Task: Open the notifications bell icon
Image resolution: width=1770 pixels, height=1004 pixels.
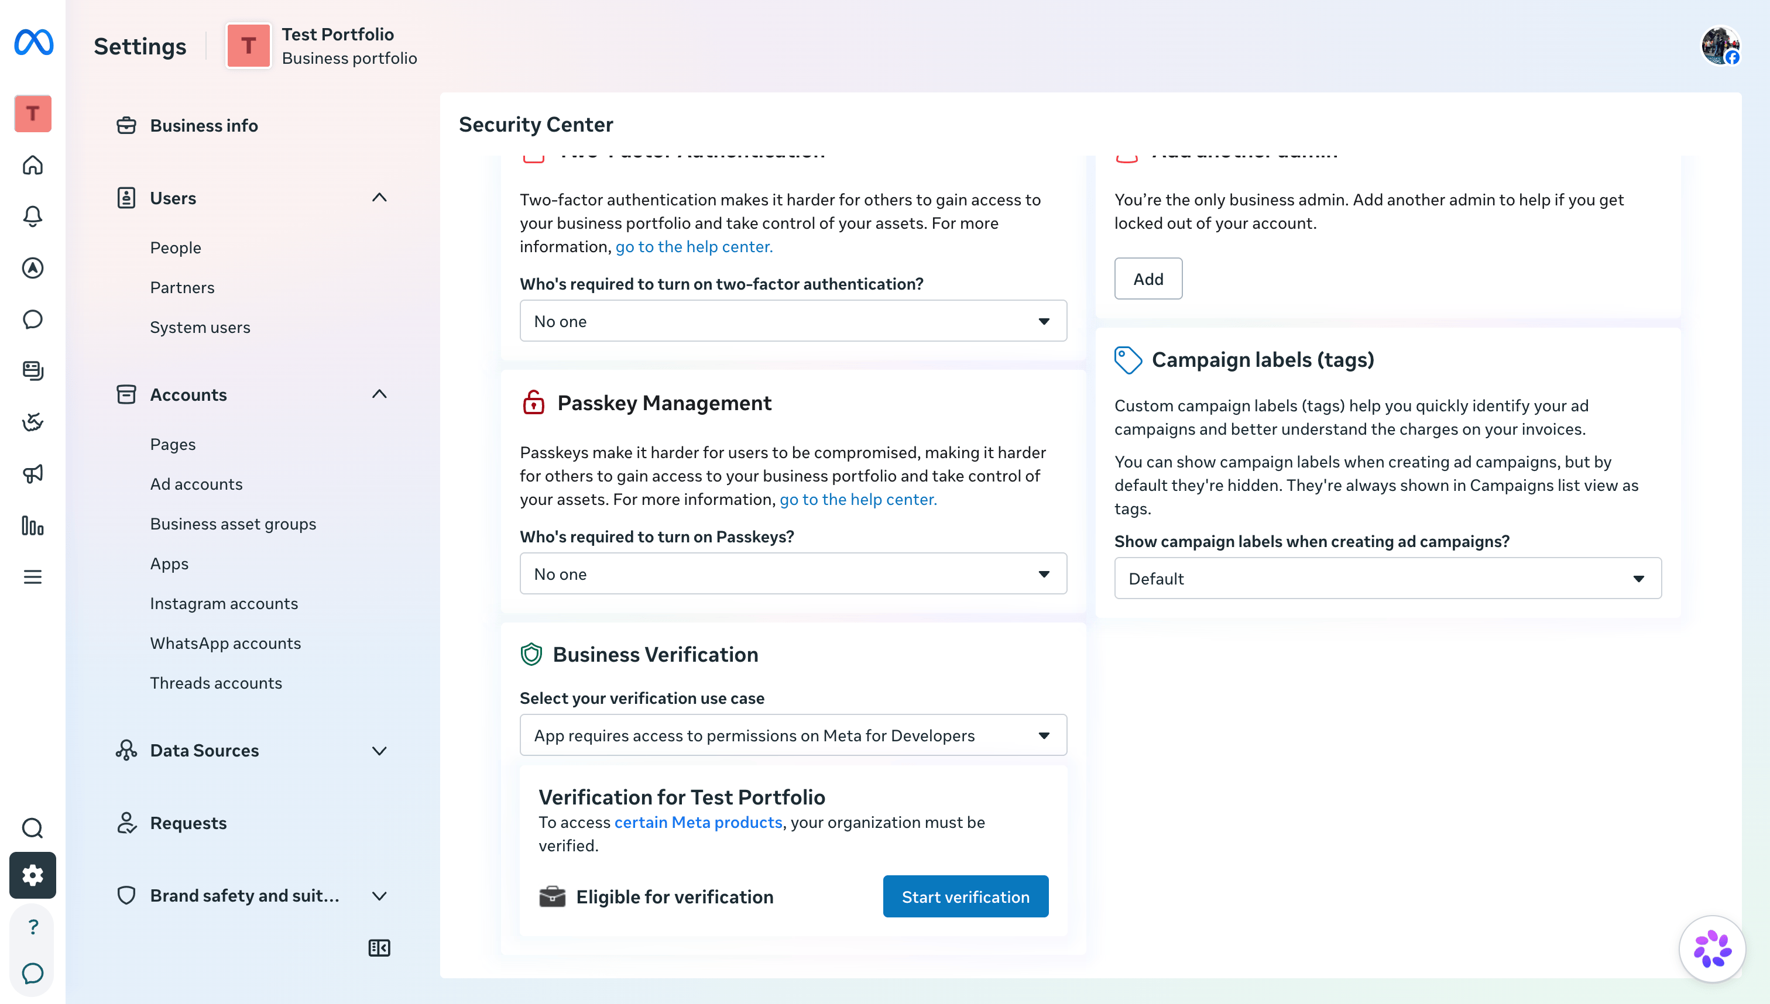Action: pos(32,216)
